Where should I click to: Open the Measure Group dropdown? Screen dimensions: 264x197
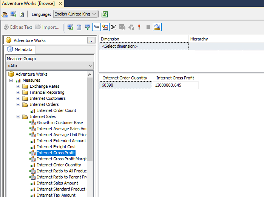click(50, 66)
